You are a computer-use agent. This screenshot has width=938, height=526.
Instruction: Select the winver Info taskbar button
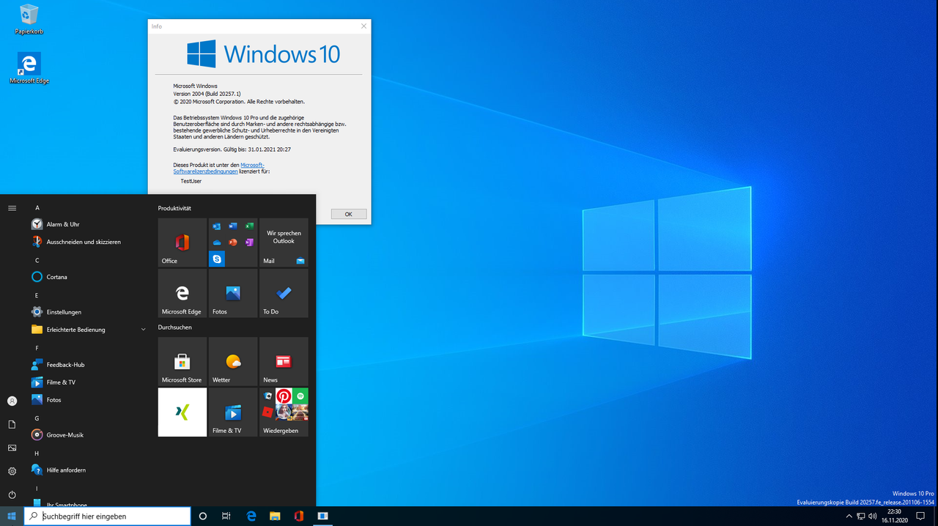(322, 516)
